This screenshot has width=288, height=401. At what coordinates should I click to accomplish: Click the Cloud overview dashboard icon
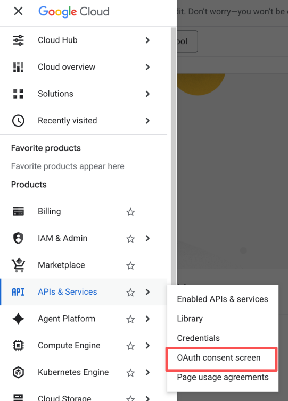pyautogui.click(x=18, y=67)
